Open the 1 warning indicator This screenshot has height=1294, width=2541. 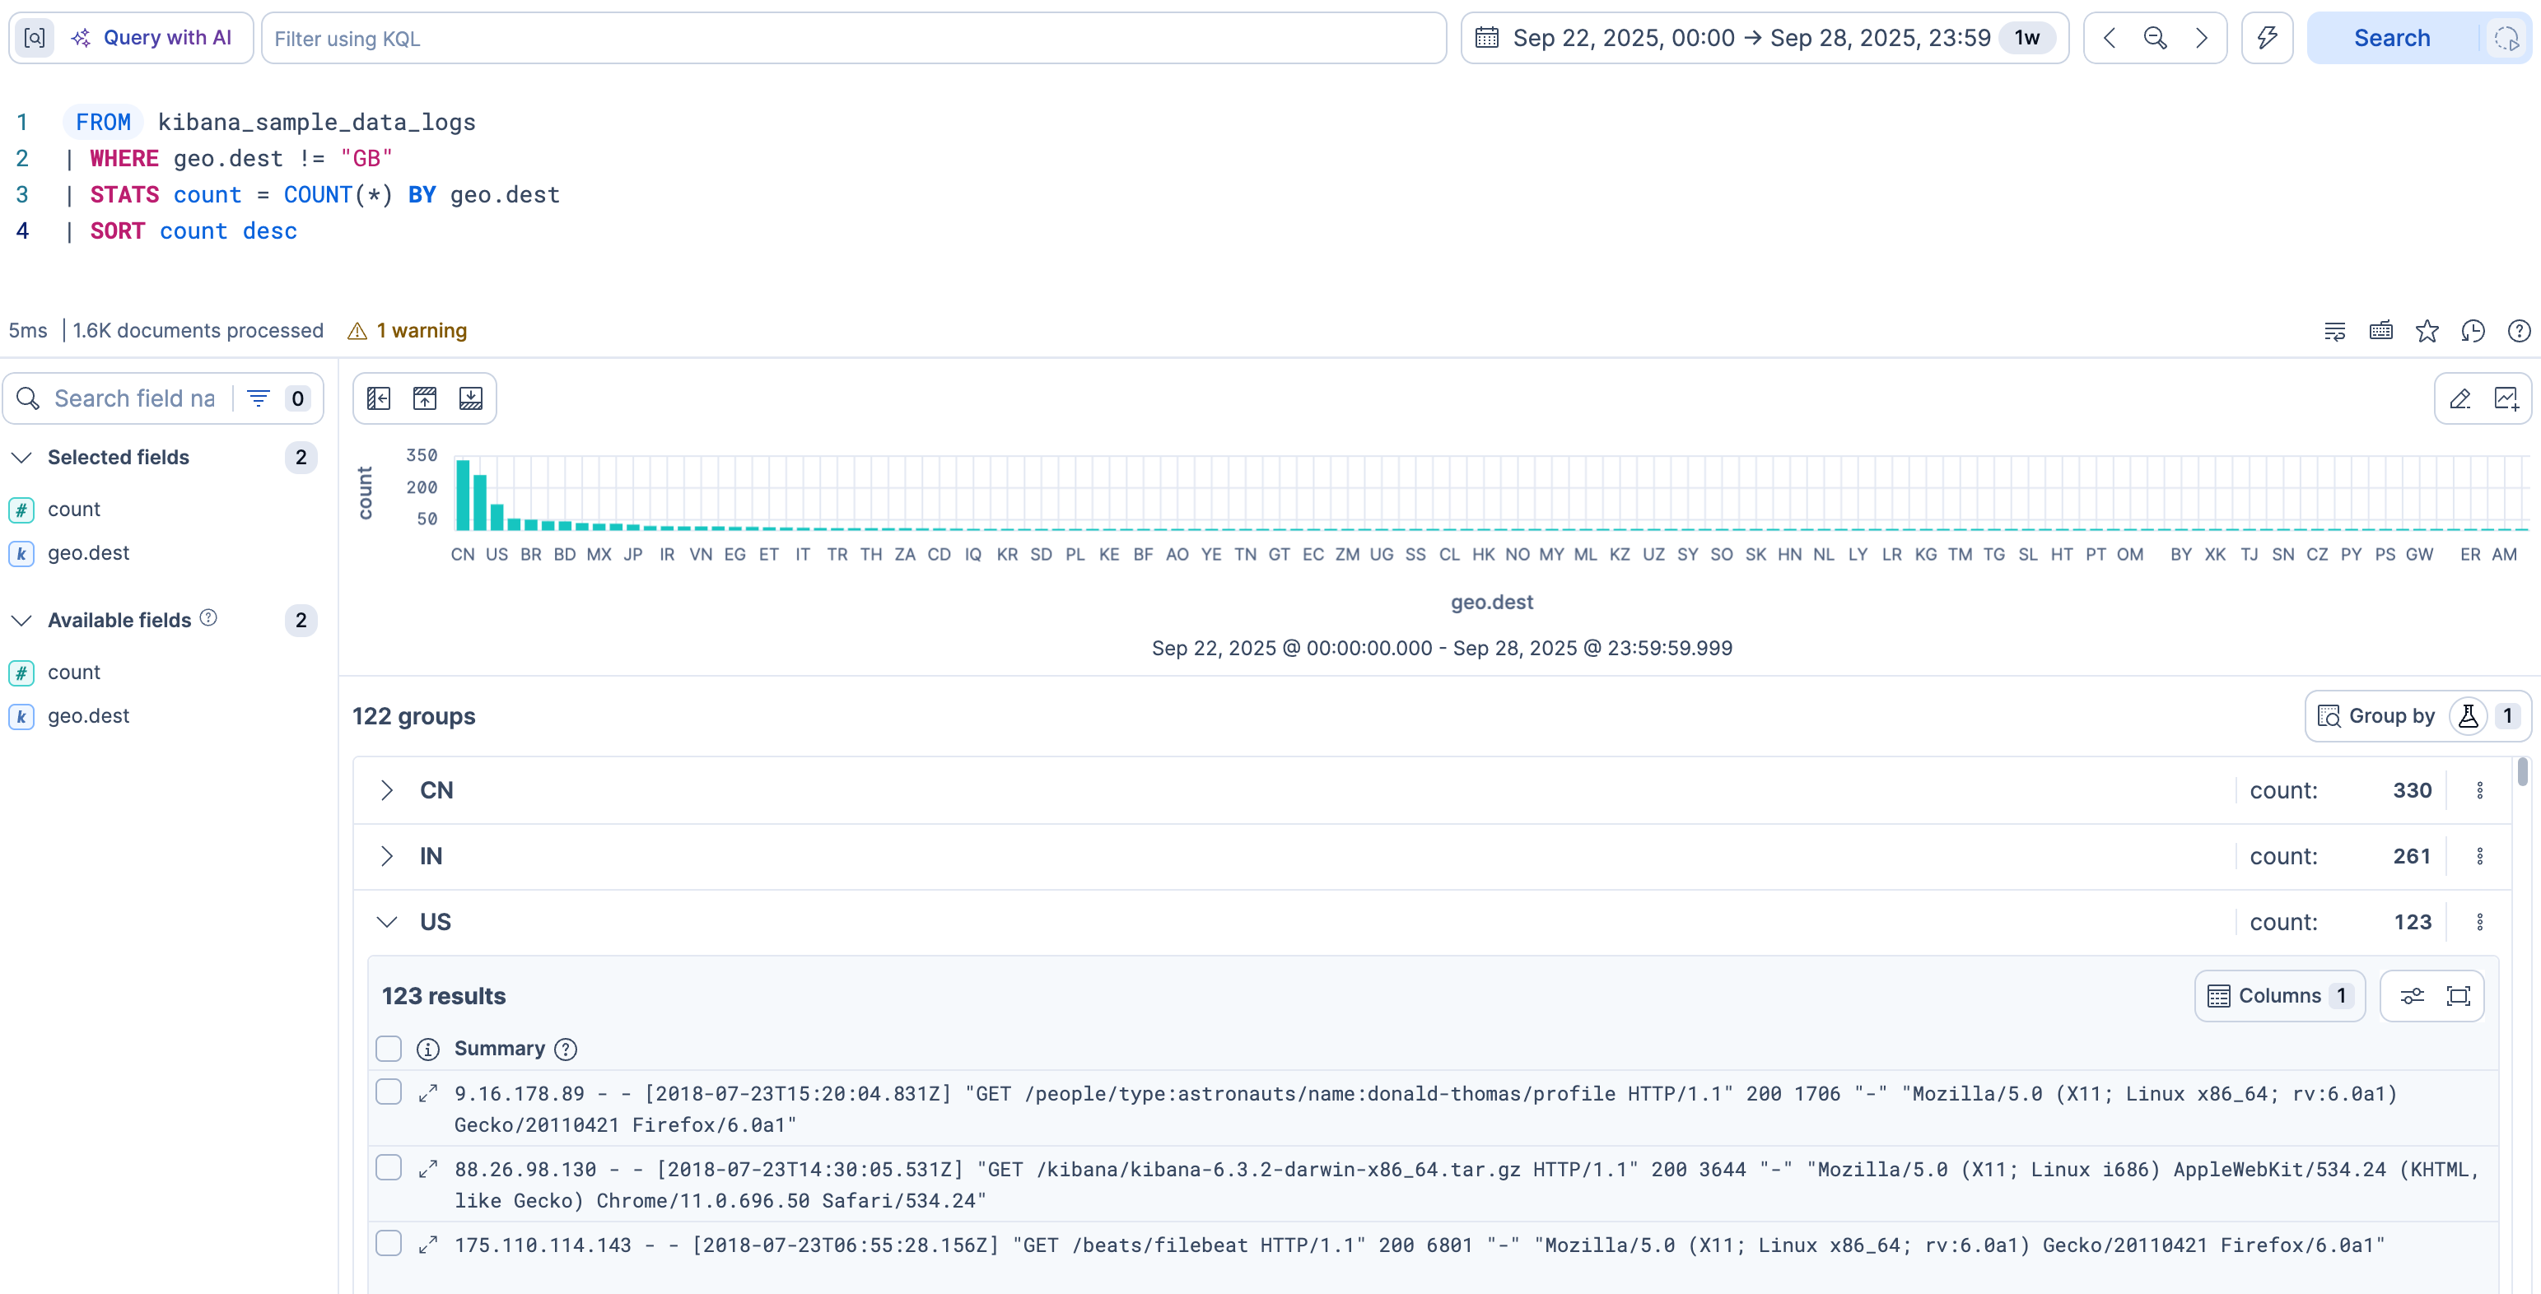pos(408,330)
